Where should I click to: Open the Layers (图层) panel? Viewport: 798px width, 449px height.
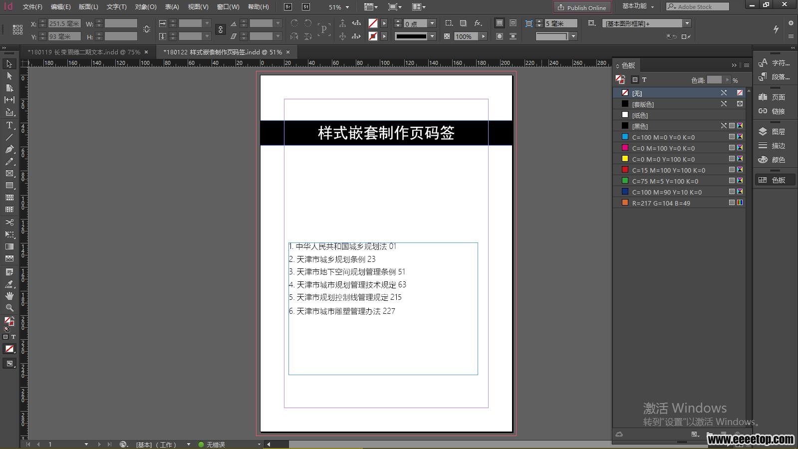pyautogui.click(x=774, y=132)
